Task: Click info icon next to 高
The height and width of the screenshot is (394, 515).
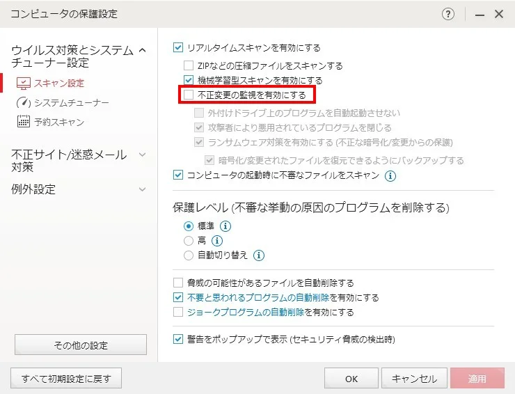Action: pyautogui.click(x=216, y=241)
